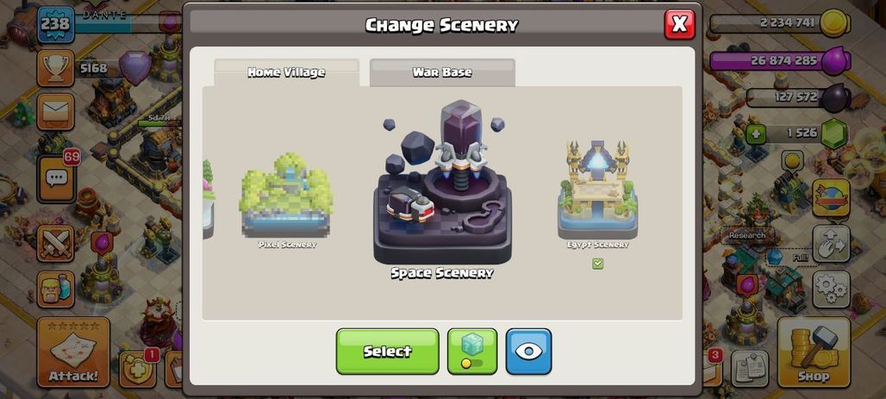Preview scenery with the eye button
This screenshot has width=886, height=399.
pos(528,351)
